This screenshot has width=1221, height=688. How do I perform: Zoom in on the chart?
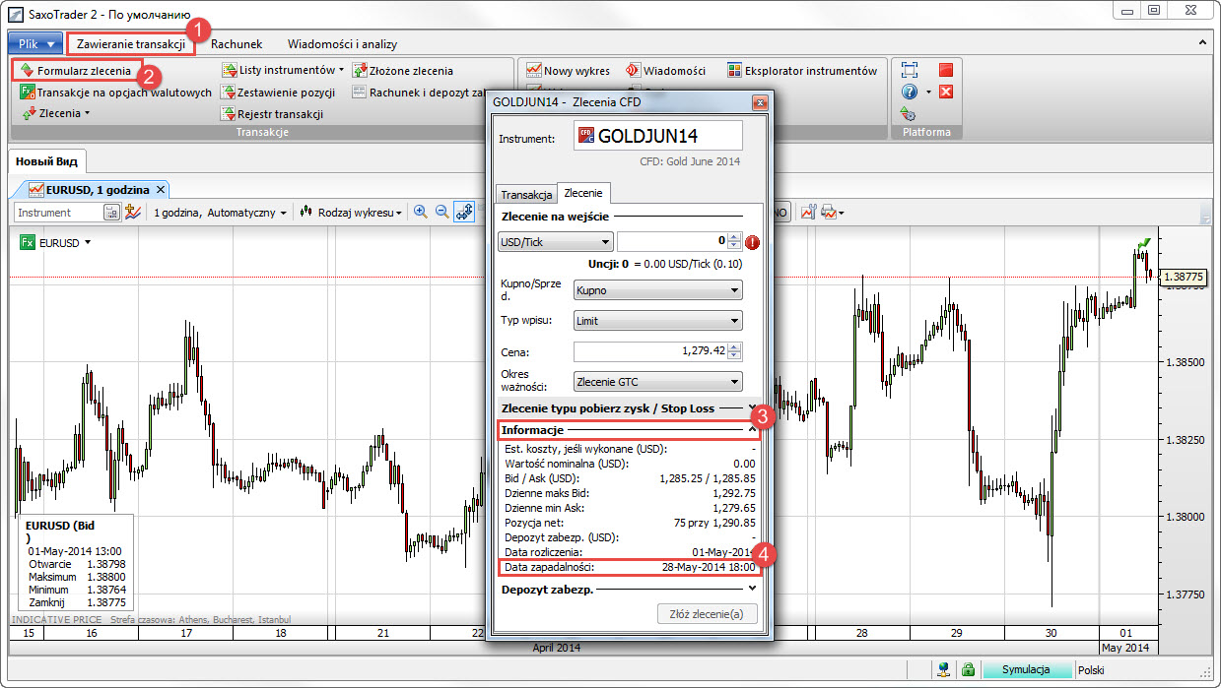421,213
